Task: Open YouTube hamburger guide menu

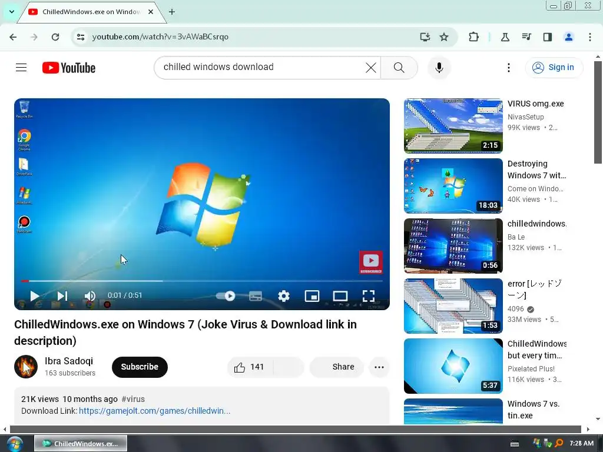Action: (x=21, y=68)
